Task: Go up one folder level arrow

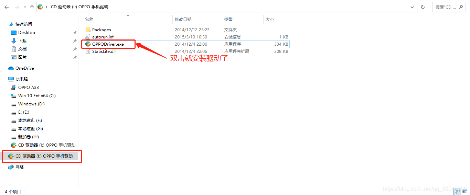Action: [32, 7]
